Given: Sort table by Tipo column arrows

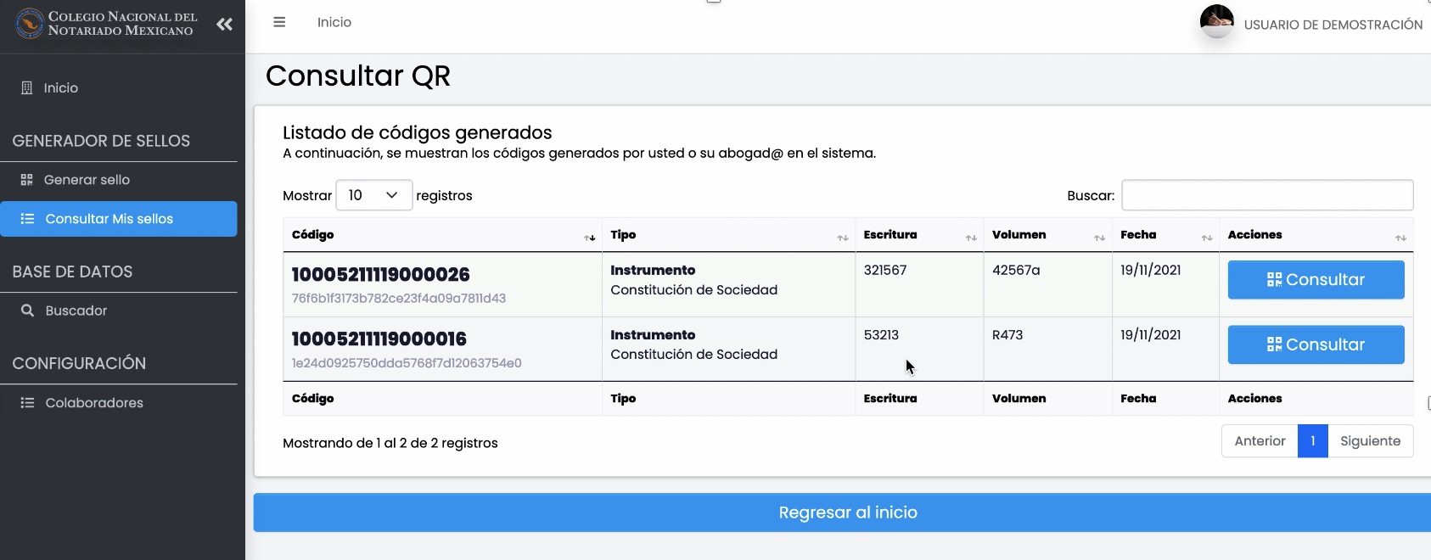Looking at the screenshot, I should (843, 238).
